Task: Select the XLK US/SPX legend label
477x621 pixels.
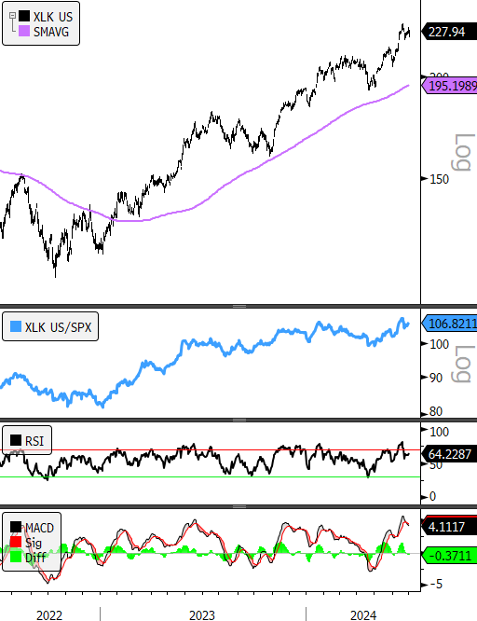Action: click(58, 327)
